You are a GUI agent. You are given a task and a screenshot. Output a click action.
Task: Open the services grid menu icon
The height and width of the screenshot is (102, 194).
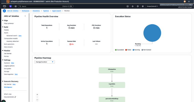point(16,6)
